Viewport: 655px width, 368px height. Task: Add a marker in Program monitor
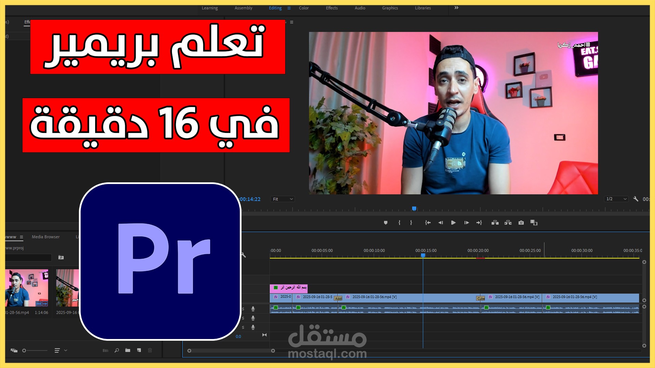point(385,223)
